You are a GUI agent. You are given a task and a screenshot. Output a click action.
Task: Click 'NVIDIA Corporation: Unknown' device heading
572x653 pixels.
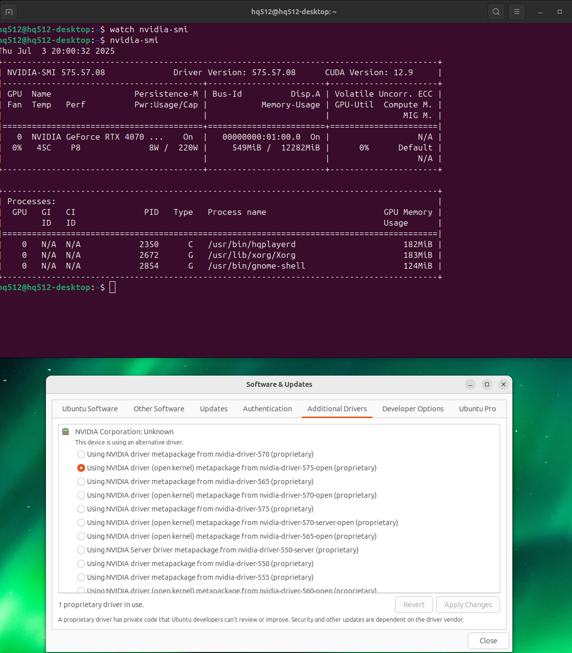(124, 432)
